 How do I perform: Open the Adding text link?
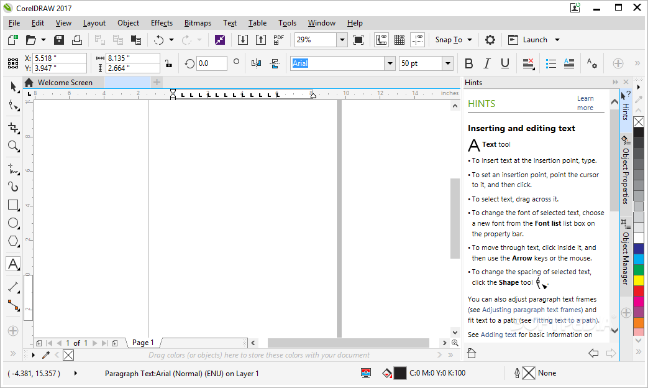pos(498,335)
